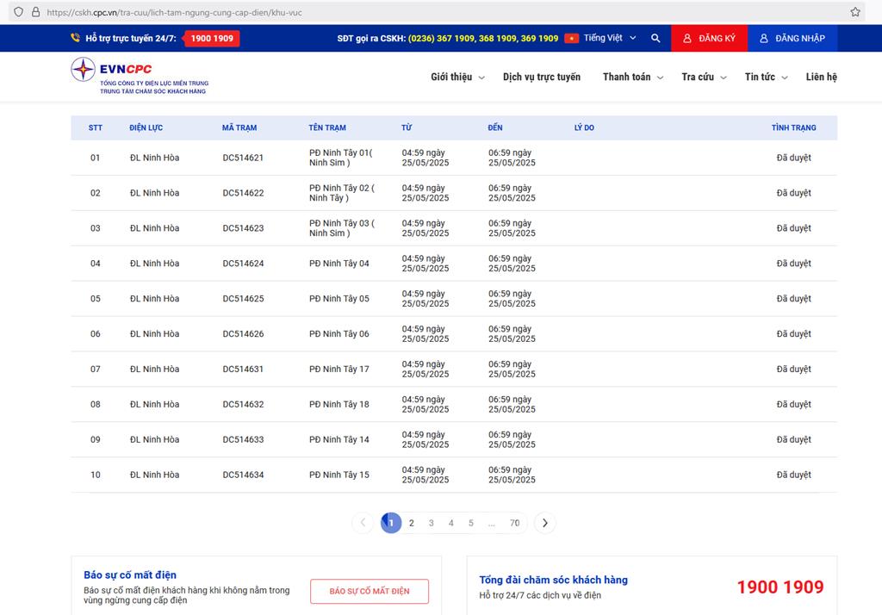This screenshot has width=882, height=615.
Task: Open the Liên hệ page
Action: (x=821, y=77)
